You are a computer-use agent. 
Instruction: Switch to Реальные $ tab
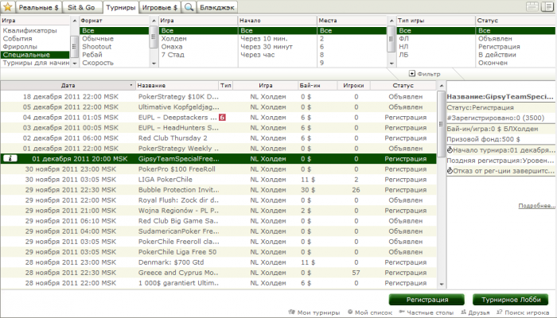click(x=39, y=7)
